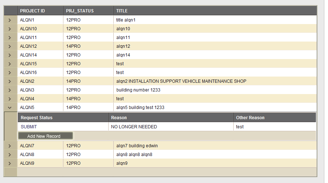
Task: Expand the ALQN2 project row
Action: pyautogui.click(x=10, y=81)
